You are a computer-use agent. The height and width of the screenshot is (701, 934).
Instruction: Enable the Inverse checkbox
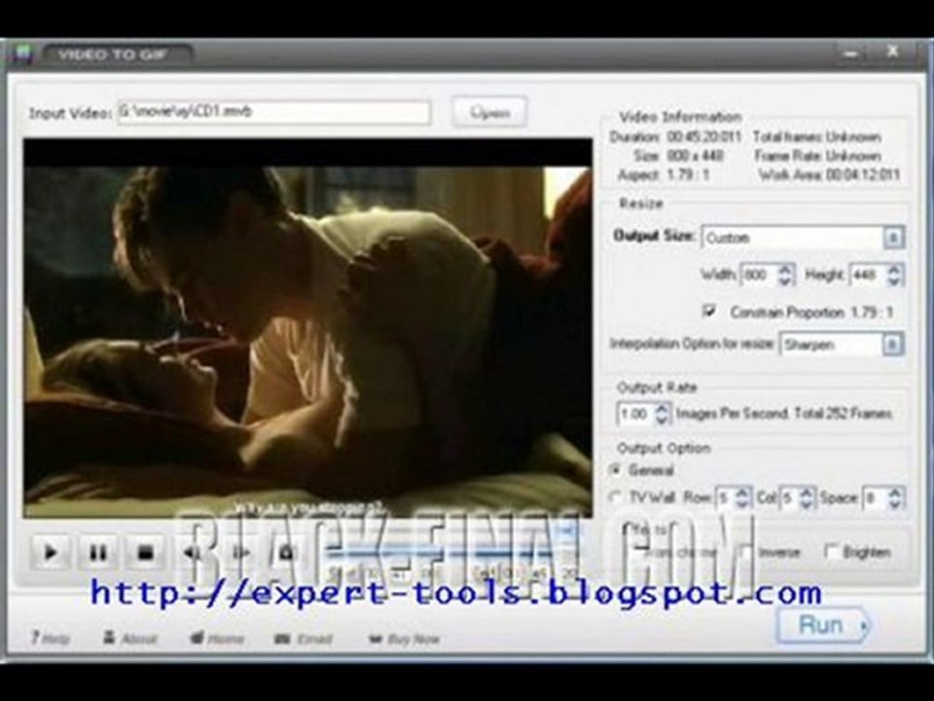pyautogui.click(x=746, y=552)
